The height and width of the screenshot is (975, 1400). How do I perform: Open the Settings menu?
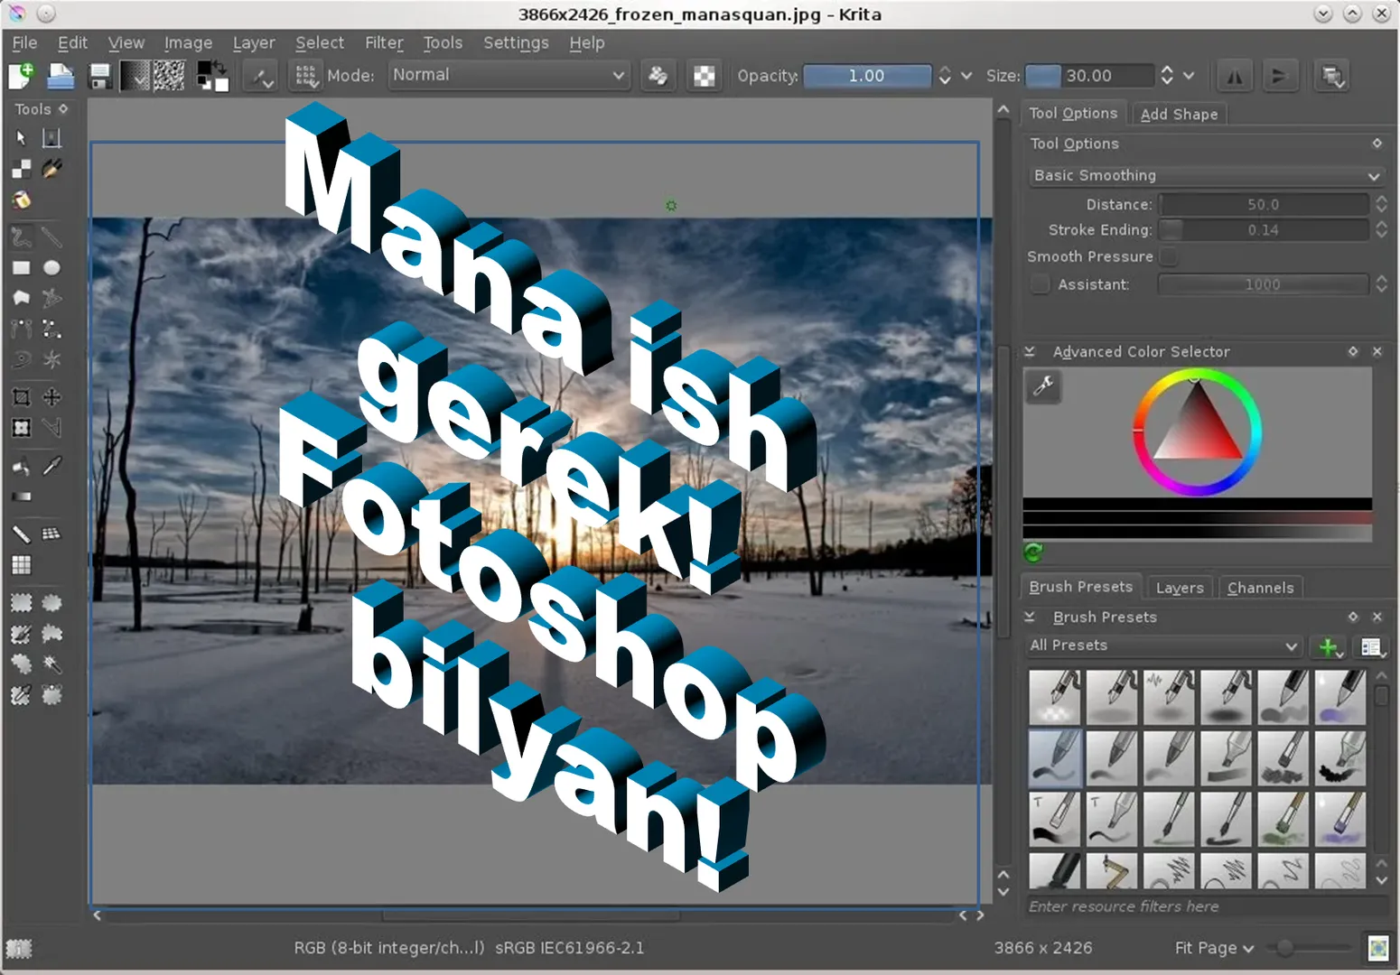coord(516,42)
